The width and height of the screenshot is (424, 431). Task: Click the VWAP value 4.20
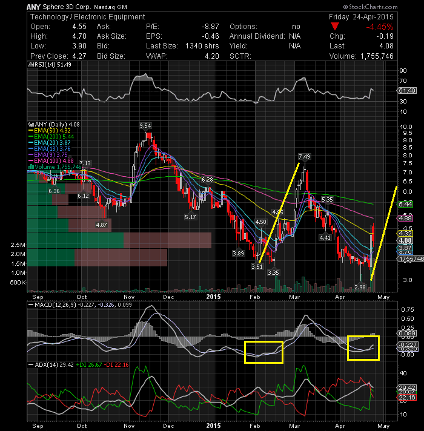tap(212, 56)
